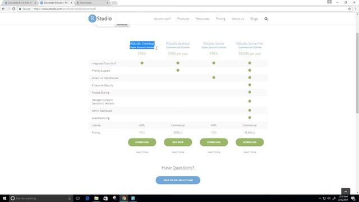Image resolution: width=359 pixels, height=202 pixels.
Task: Launch Microsoft Edge from the taskbar
Action: [x=88, y=198]
